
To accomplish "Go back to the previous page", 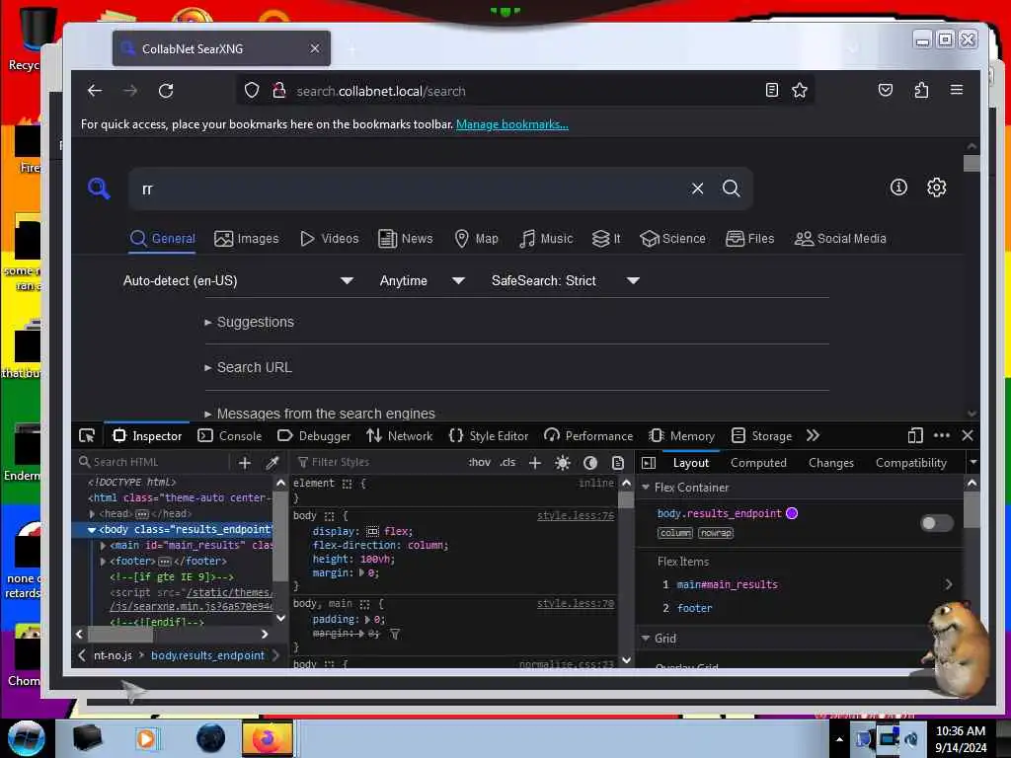I will [x=95, y=91].
